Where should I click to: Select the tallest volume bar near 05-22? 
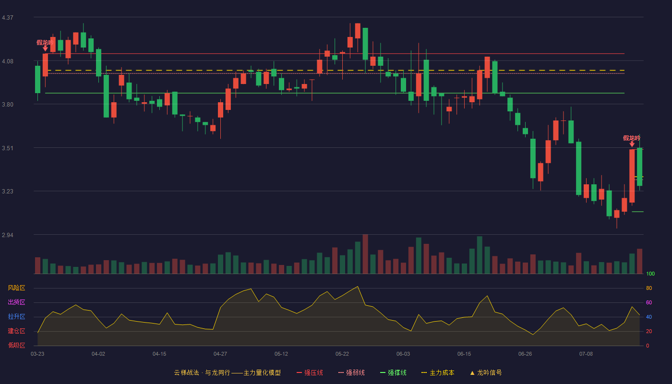point(365,254)
